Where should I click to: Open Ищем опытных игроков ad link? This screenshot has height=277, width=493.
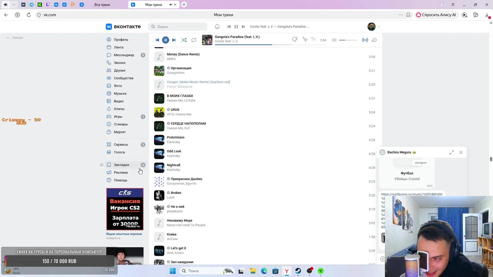click(124, 234)
